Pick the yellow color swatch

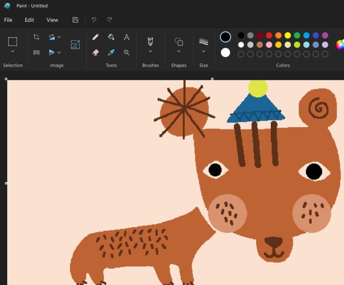(x=288, y=36)
